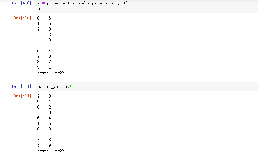Click output row '9 1' in Out[410]
This screenshot has width=258, height=159.
[44, 67]
